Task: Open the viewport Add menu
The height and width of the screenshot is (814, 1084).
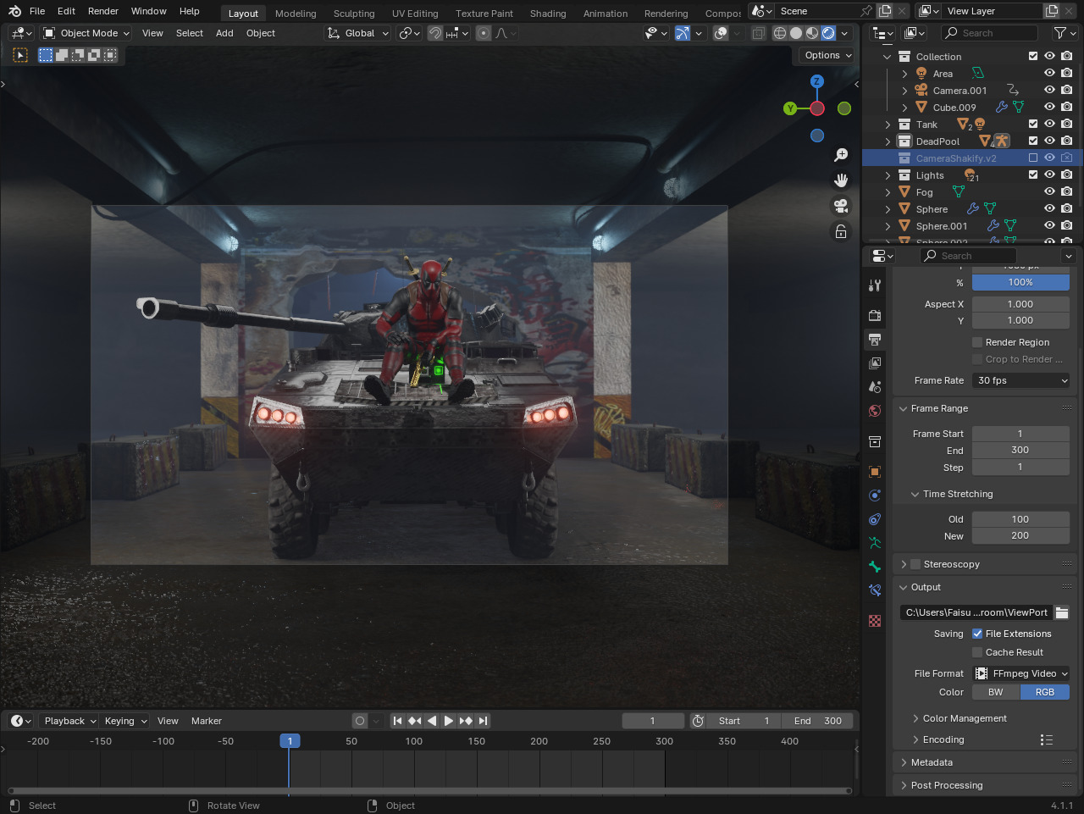Action: (x=224, y=33)
